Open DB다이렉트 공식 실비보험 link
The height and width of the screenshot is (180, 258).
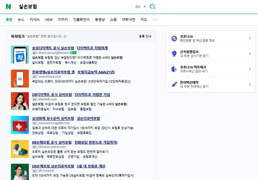52,95
